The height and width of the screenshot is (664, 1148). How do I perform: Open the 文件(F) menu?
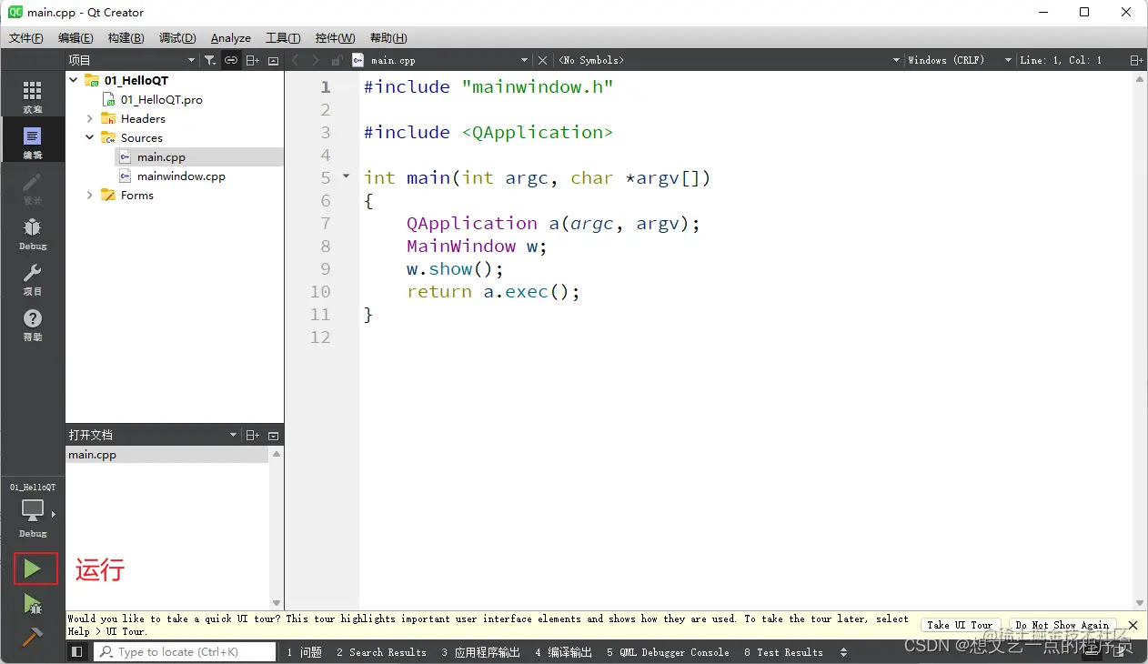(x=26, y=38)
